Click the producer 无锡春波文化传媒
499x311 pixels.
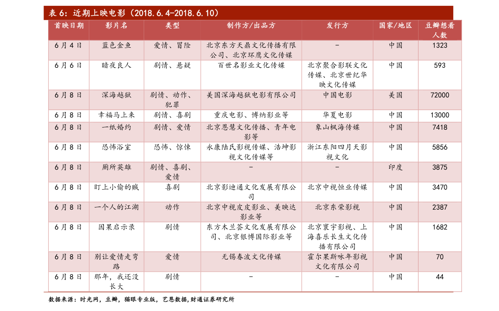(251, 257)
